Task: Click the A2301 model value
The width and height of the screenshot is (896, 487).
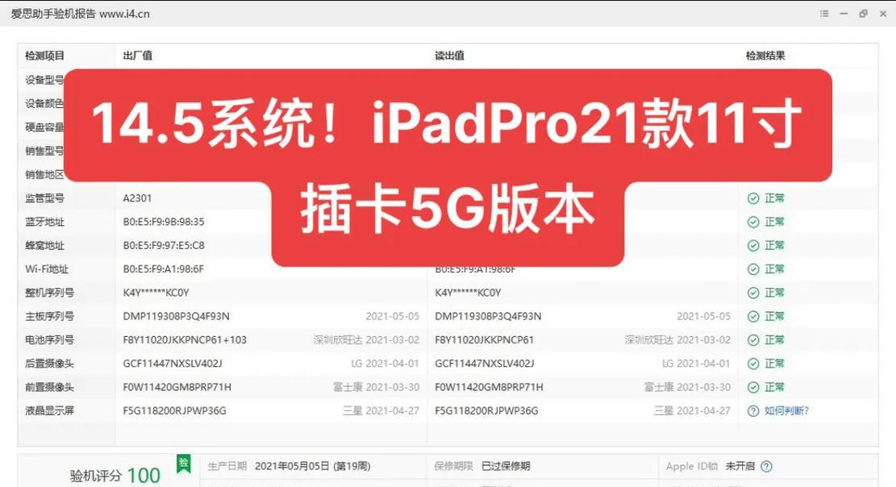Action: tap(137, 198)
